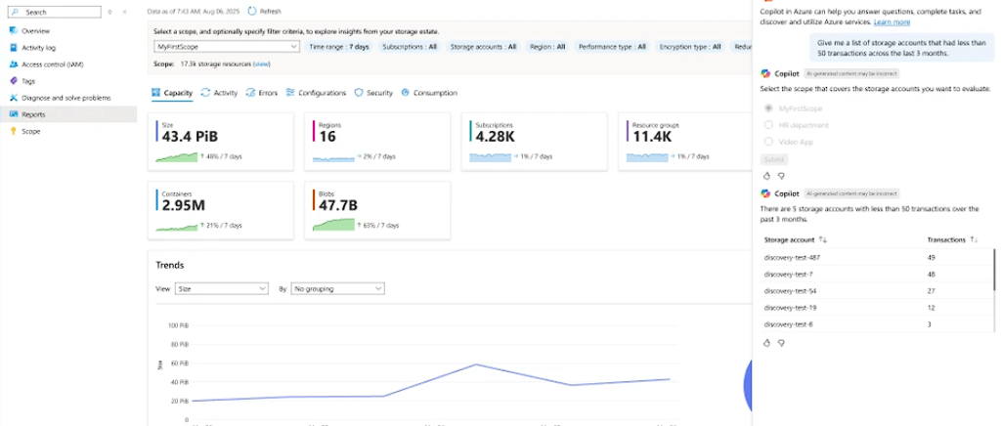Click the Overview icon in sidebar
The width and height of the screenshot is (1001, 426).
point(14,30)
